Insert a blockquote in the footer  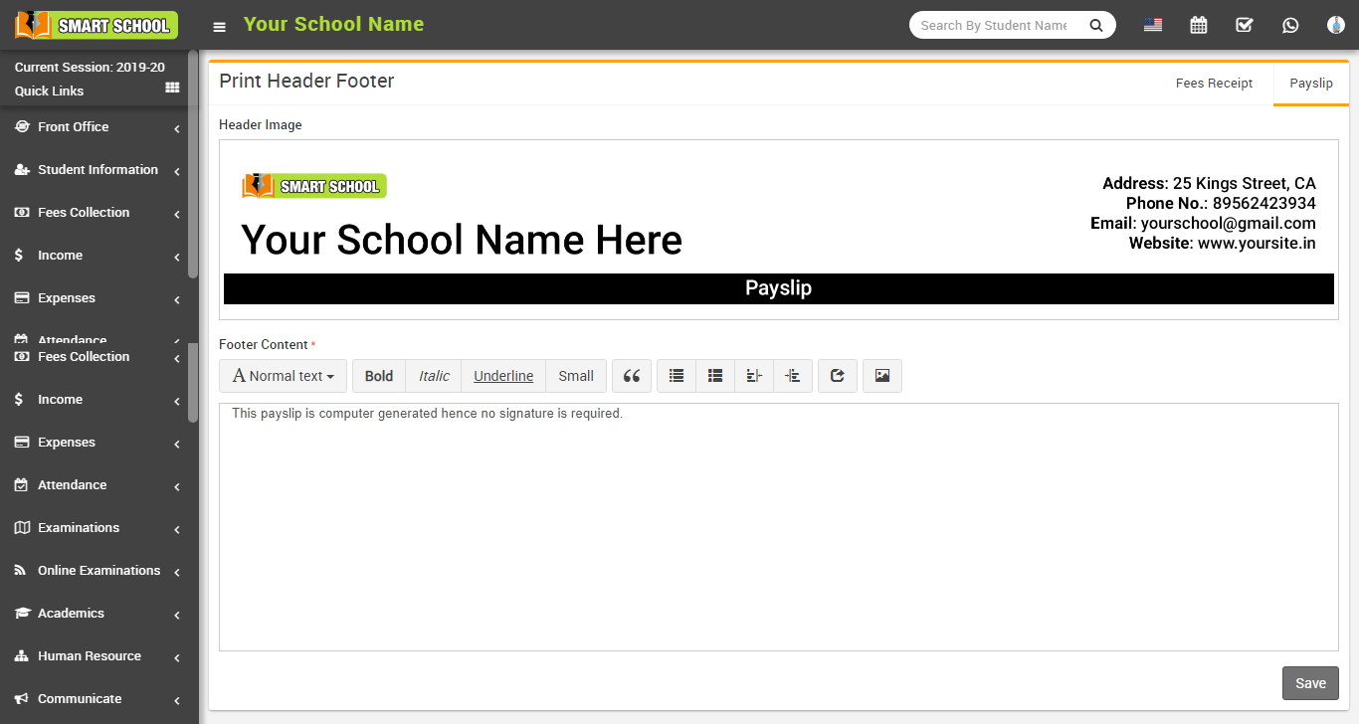coord(631,376)
